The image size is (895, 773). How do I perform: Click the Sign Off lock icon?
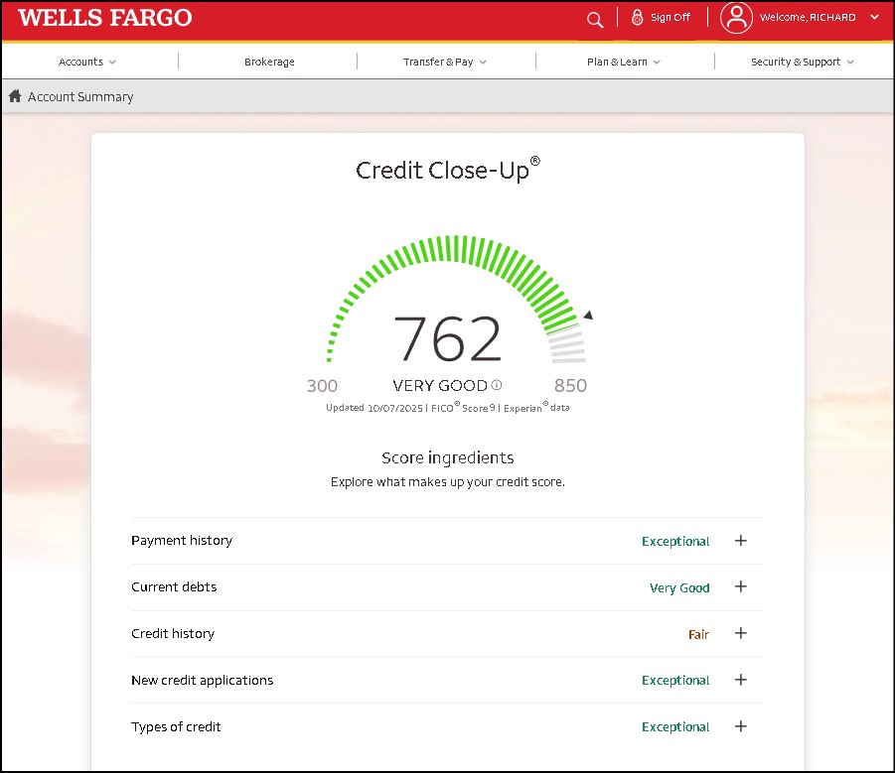click(638, 18)
